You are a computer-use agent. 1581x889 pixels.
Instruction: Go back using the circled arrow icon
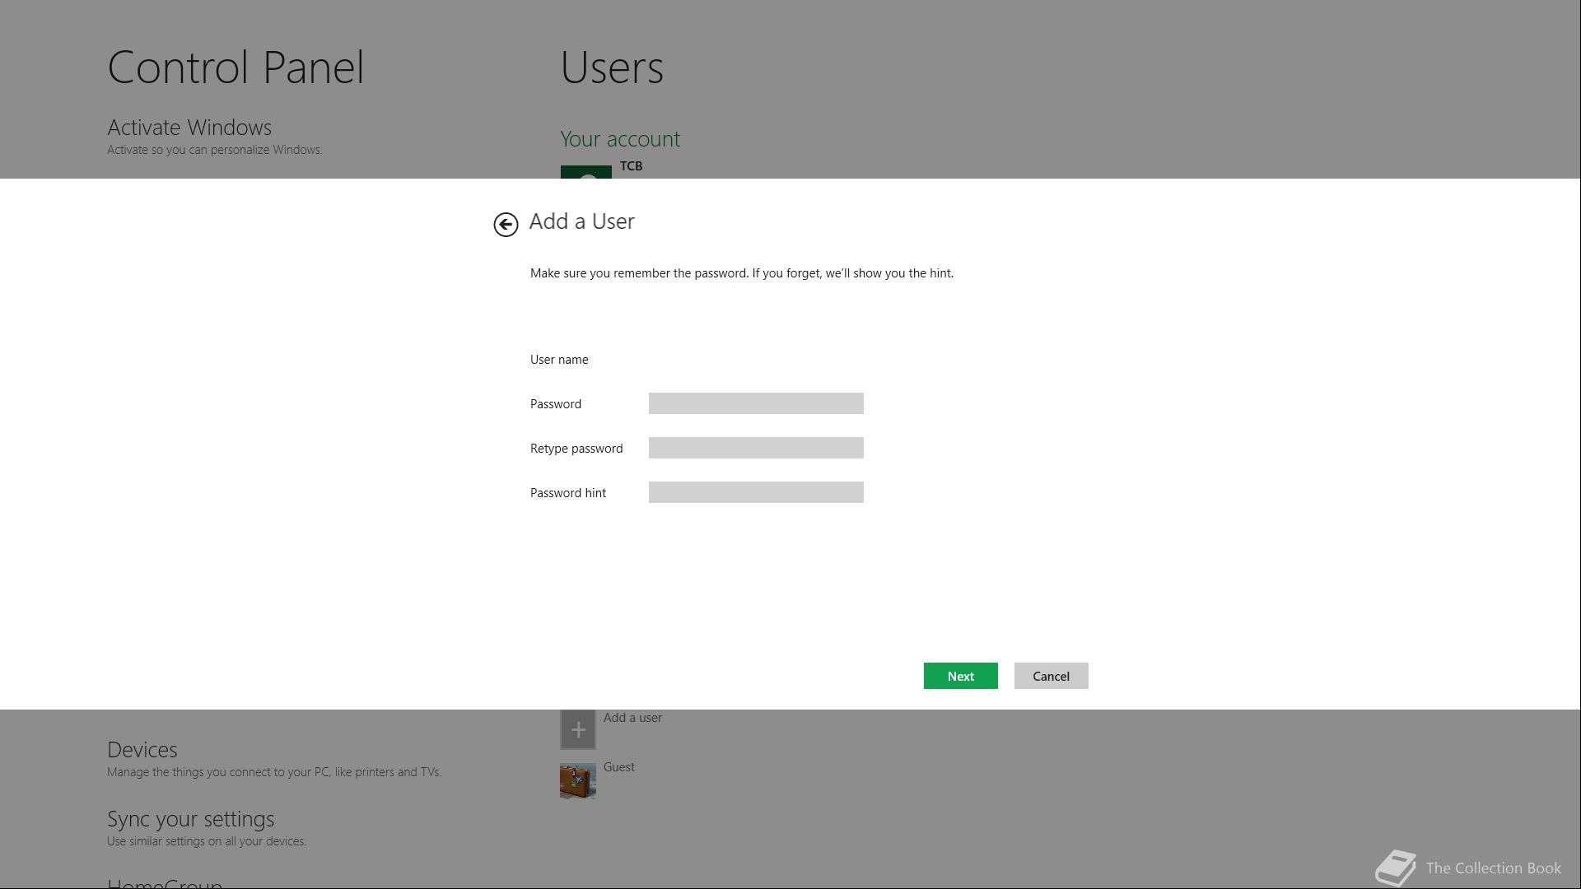(506, 224)
